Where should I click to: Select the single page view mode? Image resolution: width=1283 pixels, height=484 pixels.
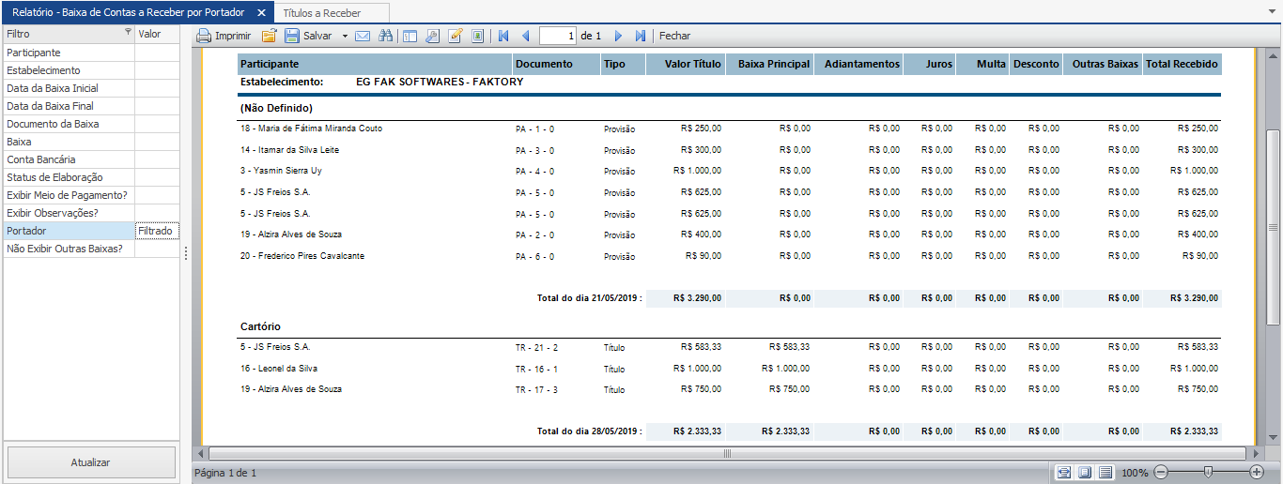point(1085,472)
